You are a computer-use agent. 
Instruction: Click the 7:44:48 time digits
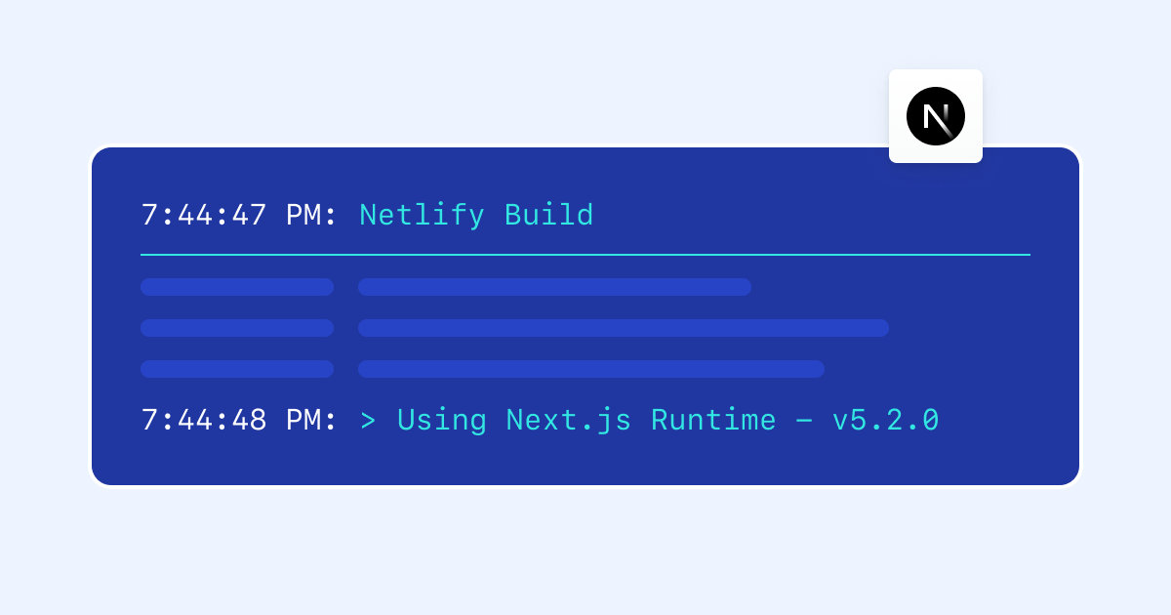204,420
